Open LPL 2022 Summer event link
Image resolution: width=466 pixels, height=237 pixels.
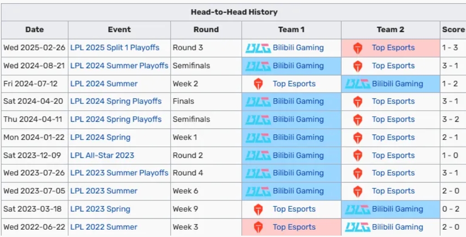tap(104, 227)
